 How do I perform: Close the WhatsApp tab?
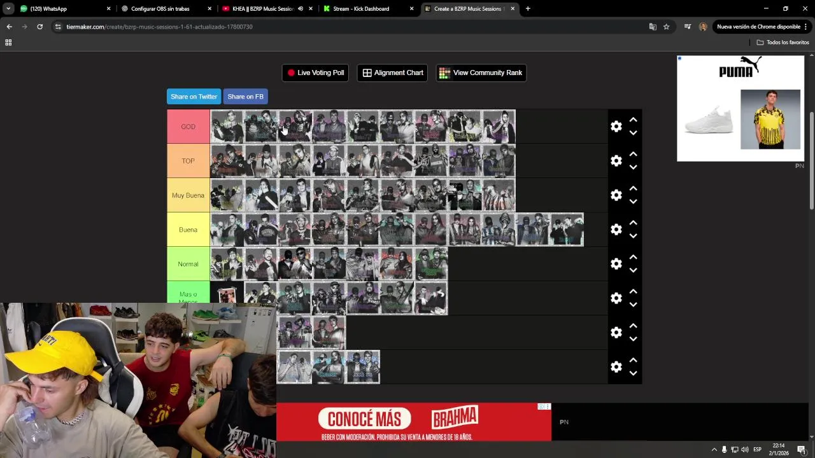tap(108, 9)
